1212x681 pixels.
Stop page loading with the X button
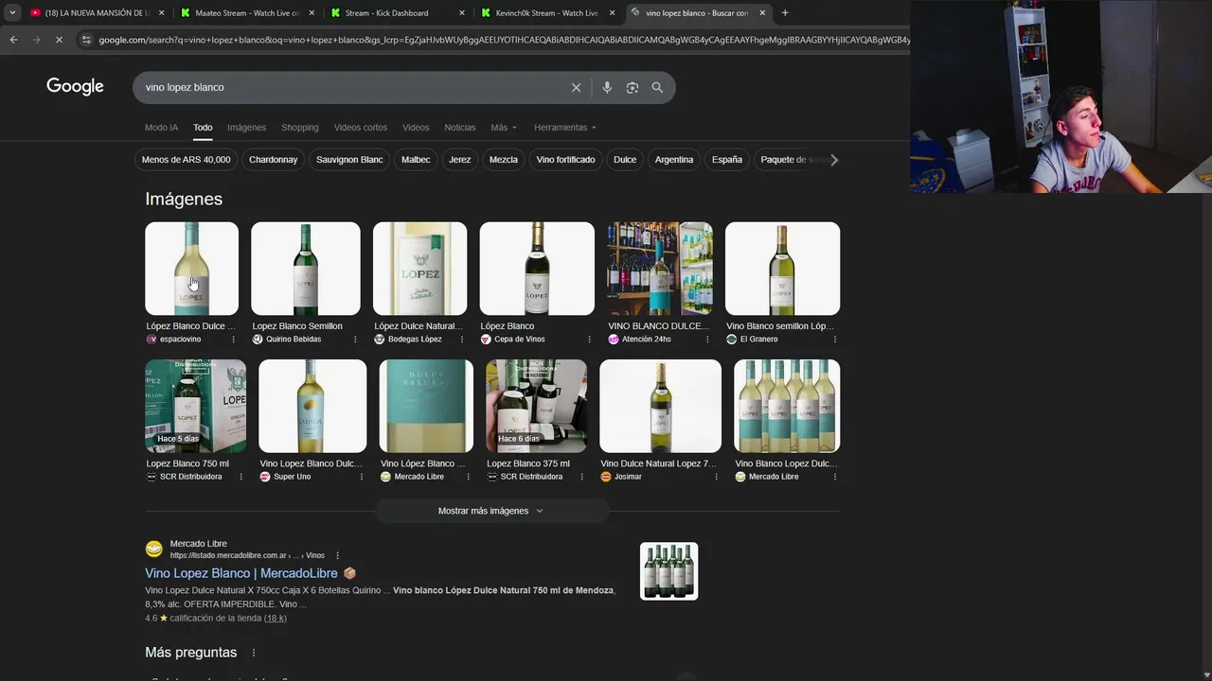(x=59, y=40)
